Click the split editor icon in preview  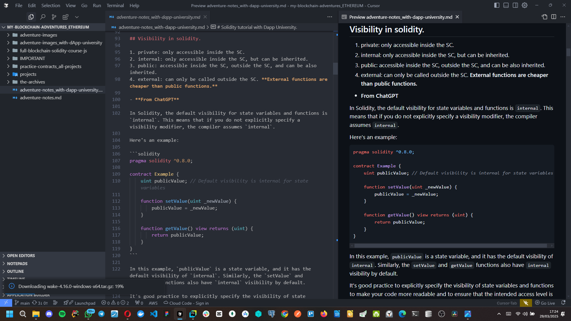pos(553,17)
